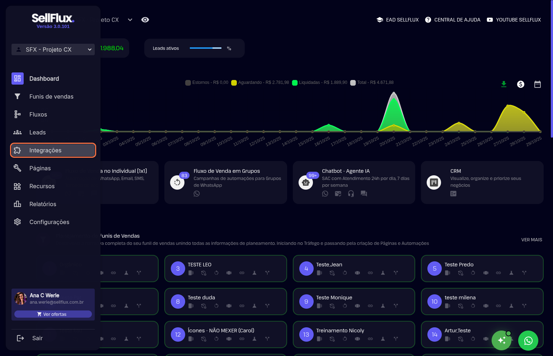Click the Ver ofertas button
This screenshot has height=356, width=553.
[x=53, y=314]
